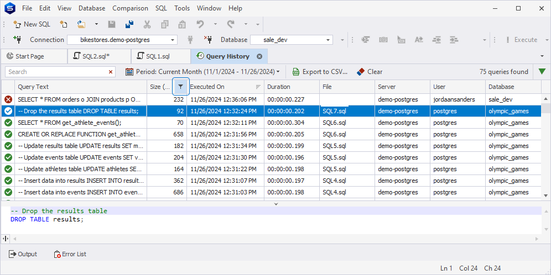The height and width of the screenshot is (275, 551).
Task: Open the Connection combo box bikestores.demo-postgres
Action: click(122, 40)
